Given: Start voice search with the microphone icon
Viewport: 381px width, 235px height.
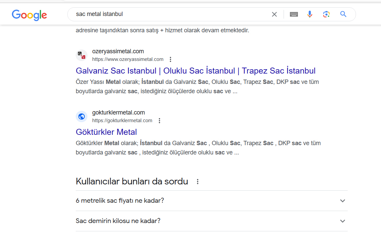Looking at the screenshot, I should point(310,14).
